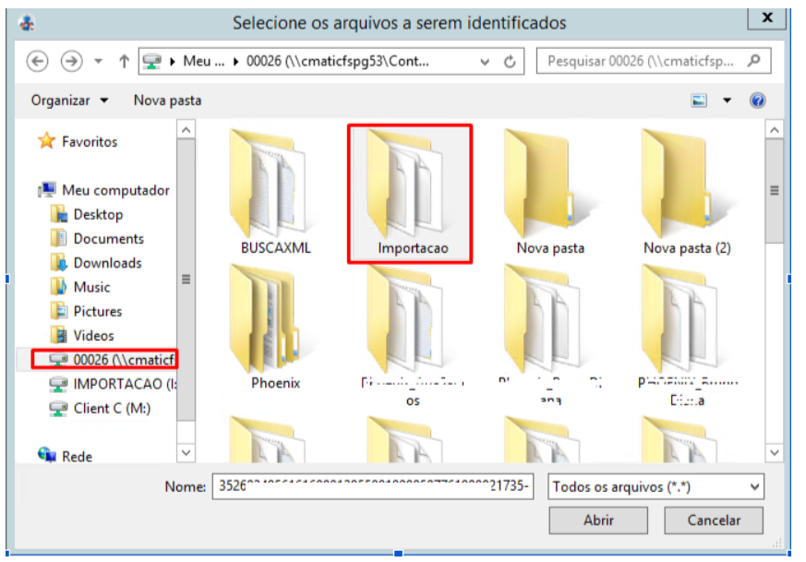The height and width of the screenshot is (562, 806).
Task: Click the search magnifier icon
Action: coord(754,61)
